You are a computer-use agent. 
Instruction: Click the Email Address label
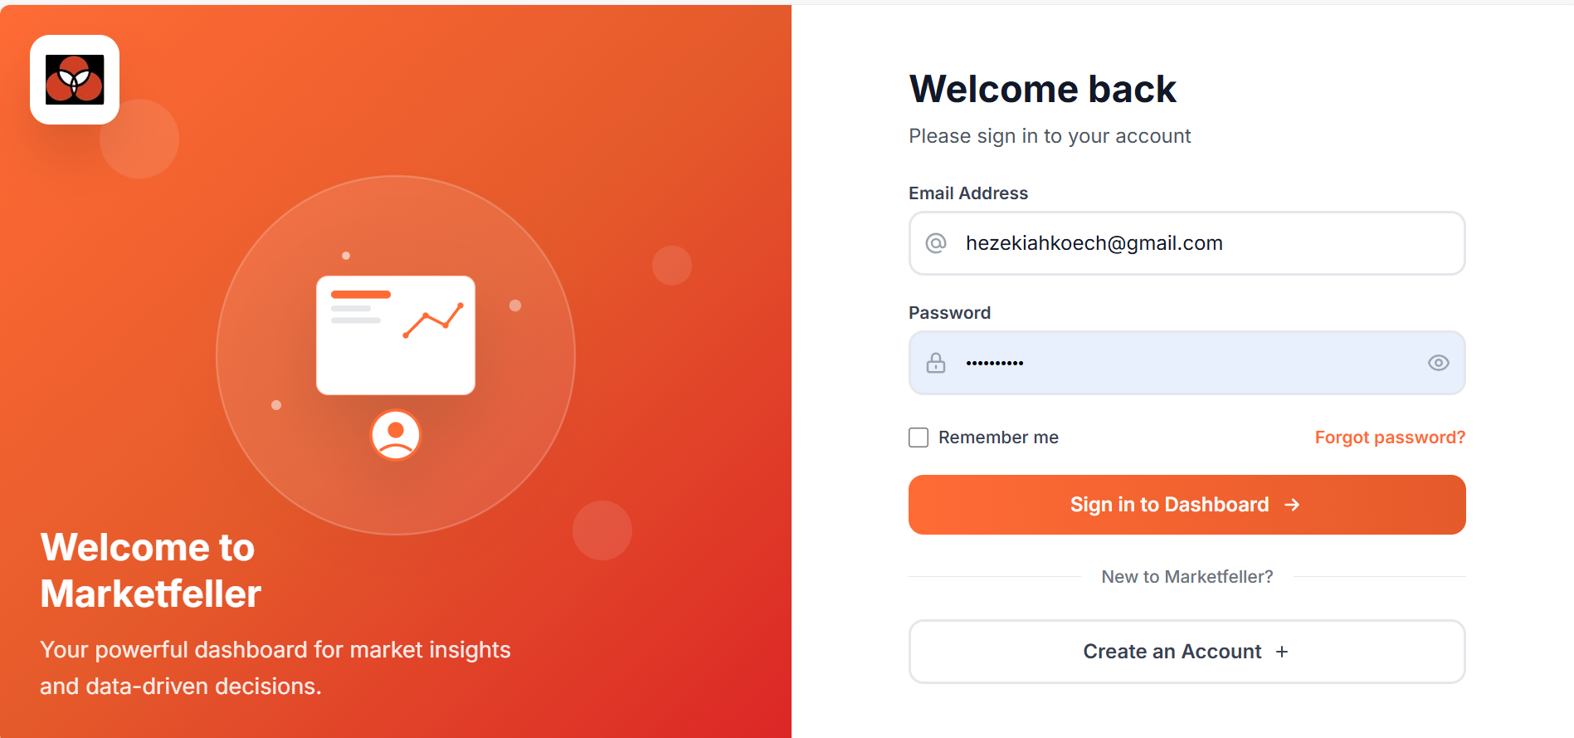point(968,193)
